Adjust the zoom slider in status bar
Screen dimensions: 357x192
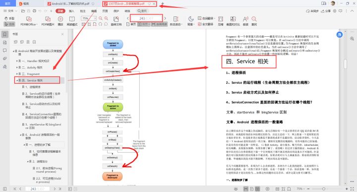pyautogui.click(x=324, y=189)
